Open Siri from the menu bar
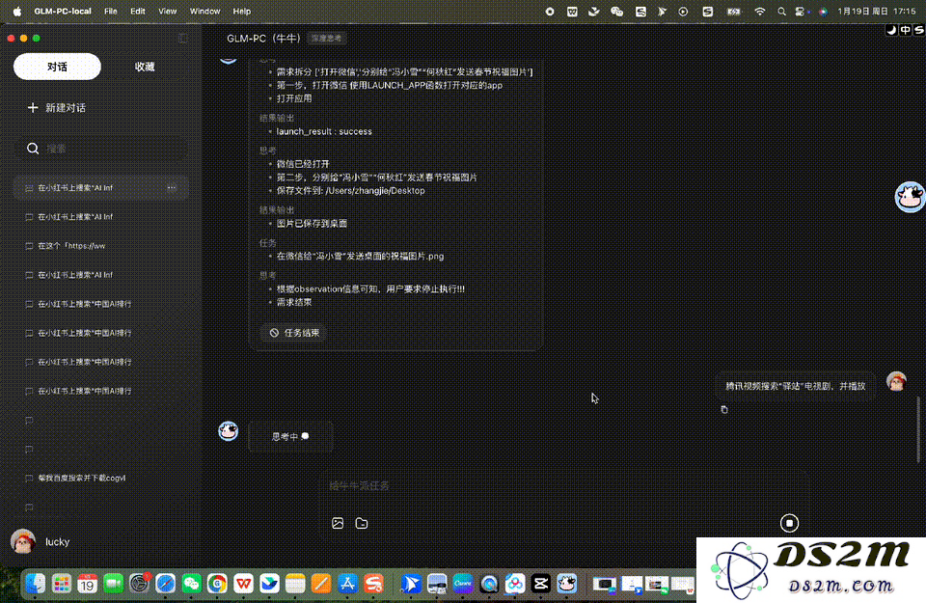 [823, 12]
